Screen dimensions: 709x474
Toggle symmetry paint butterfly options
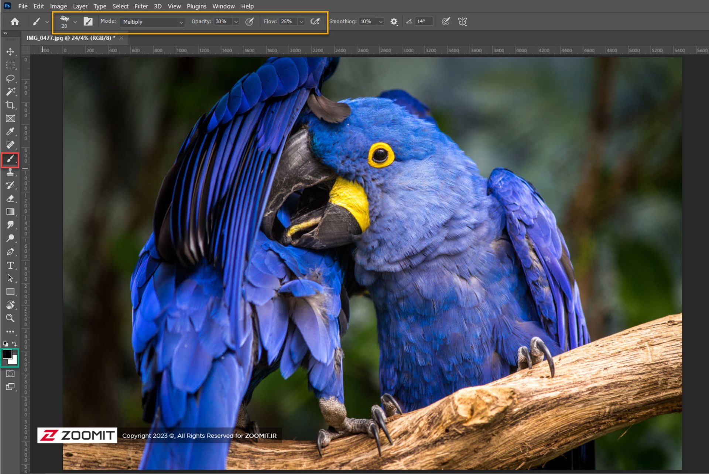pos(462,22)
